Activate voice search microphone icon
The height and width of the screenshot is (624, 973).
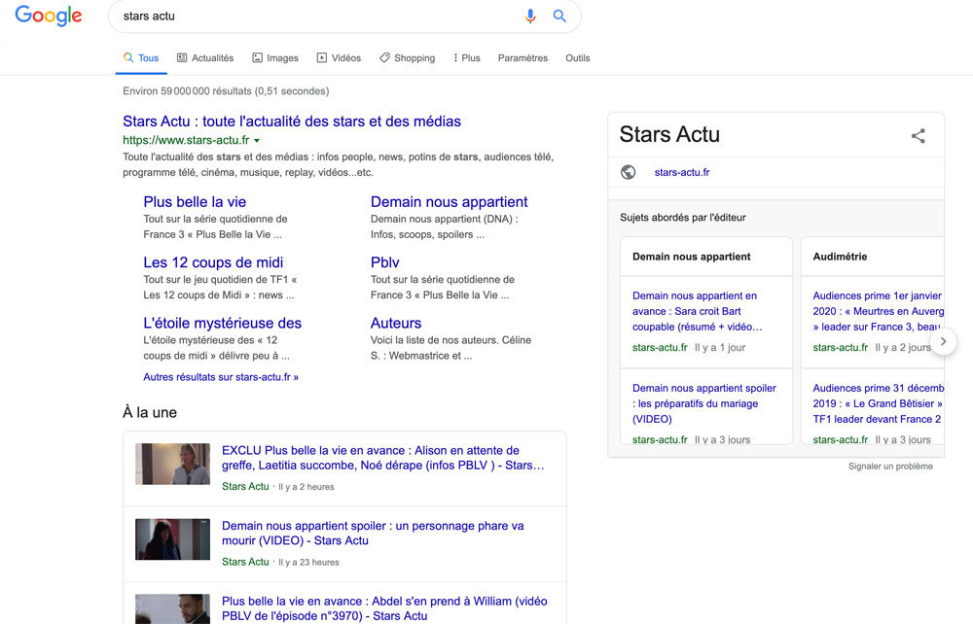[x=530, y=17]
